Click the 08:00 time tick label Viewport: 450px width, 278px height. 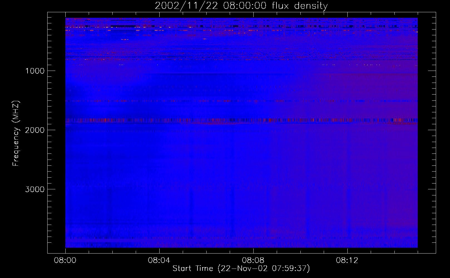pos(65,260)
